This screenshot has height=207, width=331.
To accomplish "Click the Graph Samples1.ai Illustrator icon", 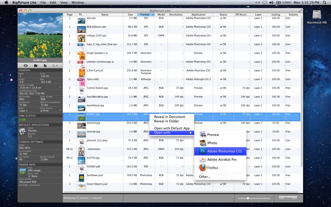I will [82, 56].
